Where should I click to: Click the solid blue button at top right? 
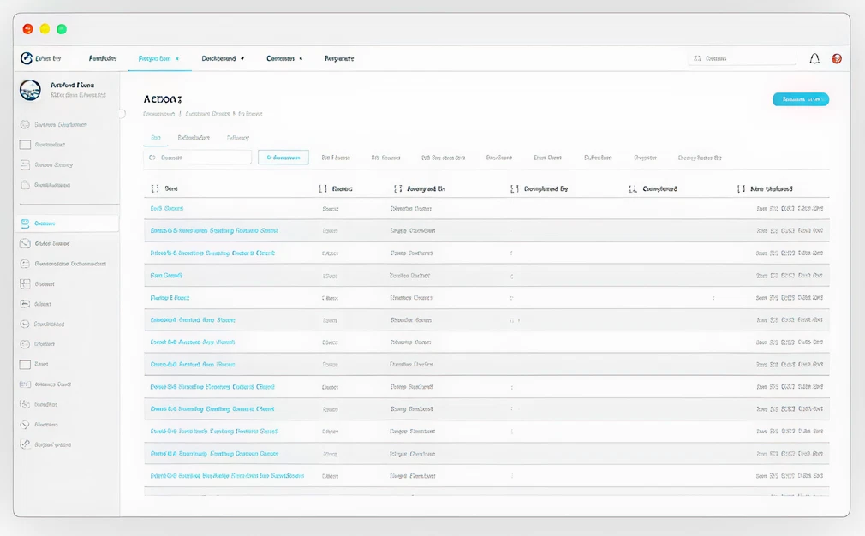(x=800, y=99)
